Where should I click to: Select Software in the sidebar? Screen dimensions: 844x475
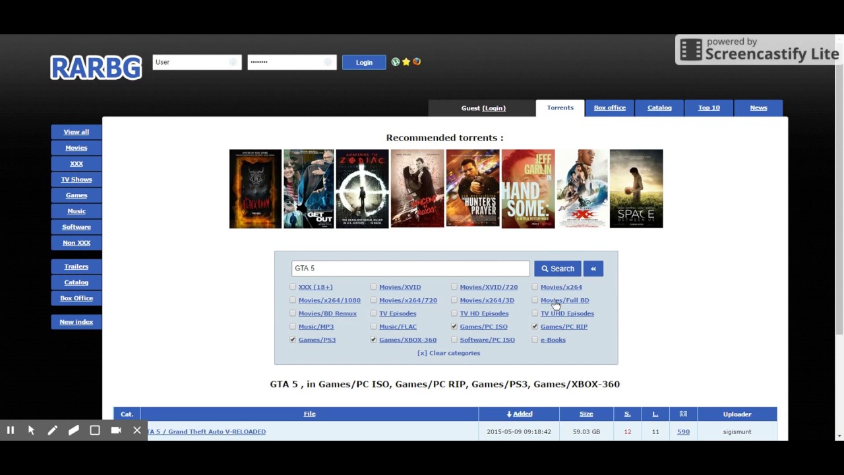point(76,227)
